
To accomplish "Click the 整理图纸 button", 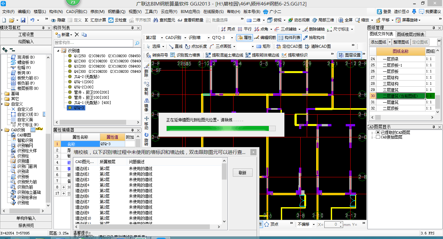I will coord(401,42).
